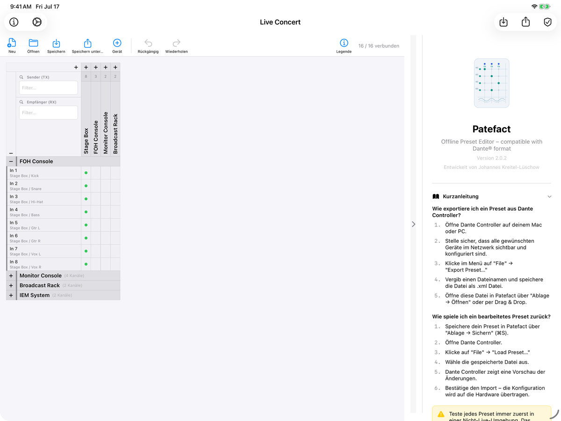Viewport: 561px width, 421px height.
Task: Click Stage Box channel count 8
Action: (86, 76)
